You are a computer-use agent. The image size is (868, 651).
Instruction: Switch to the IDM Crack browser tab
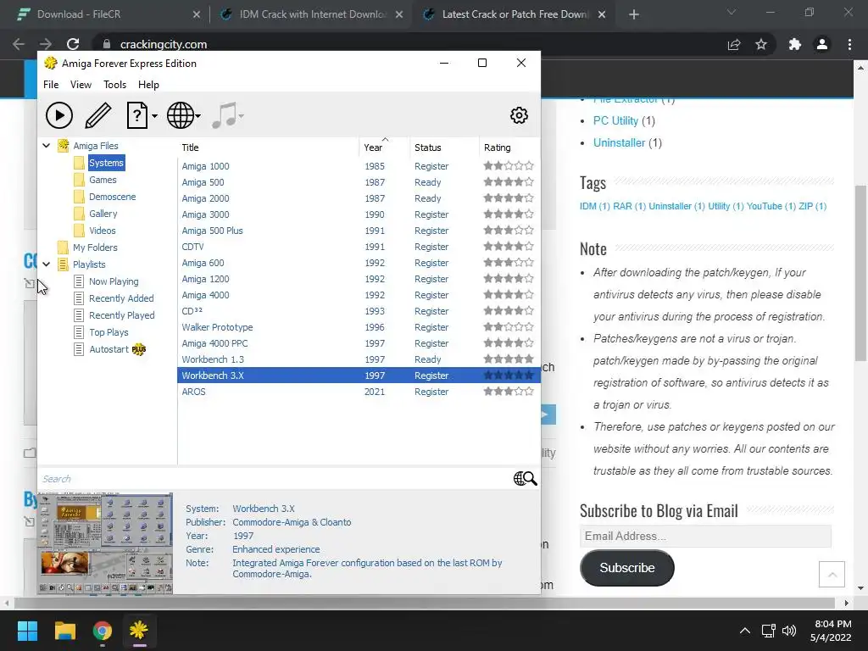(x=313, y=14)
